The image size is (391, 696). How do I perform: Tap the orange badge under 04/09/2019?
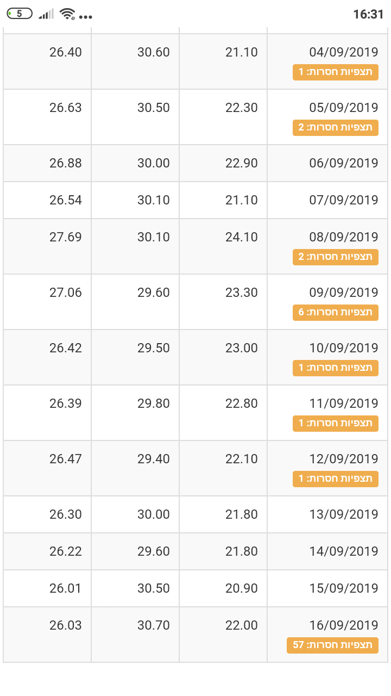pyautogui.click(x=335, y=72)
